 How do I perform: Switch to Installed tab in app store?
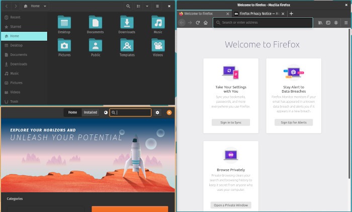coord(90,112)
